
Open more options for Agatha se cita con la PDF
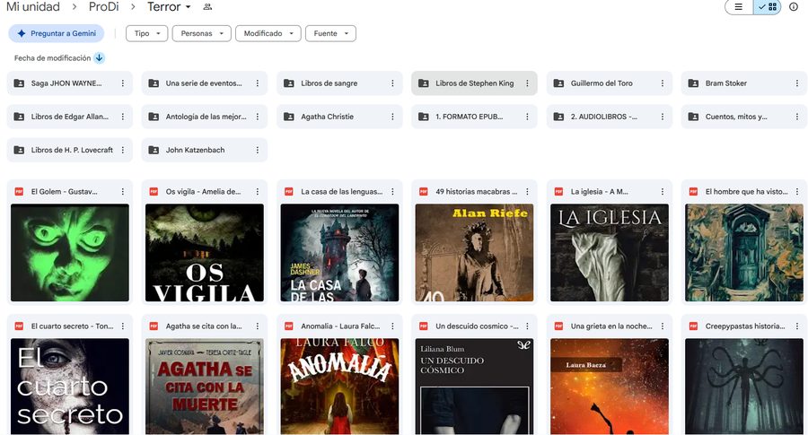(x=257, y=326)
